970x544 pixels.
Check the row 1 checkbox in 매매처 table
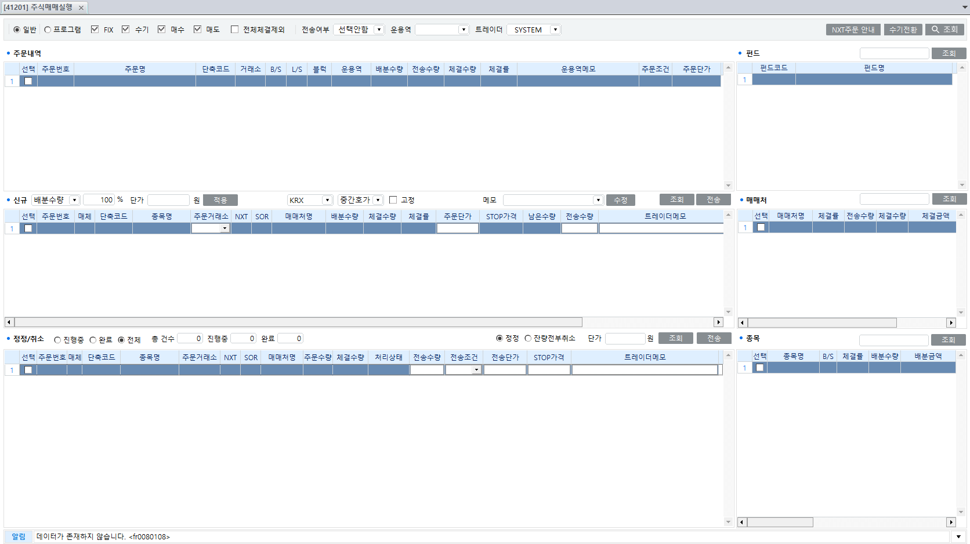761,227
